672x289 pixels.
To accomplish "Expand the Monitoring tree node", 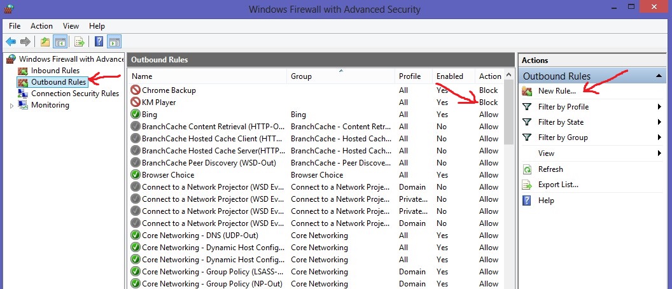I will 11,105.
